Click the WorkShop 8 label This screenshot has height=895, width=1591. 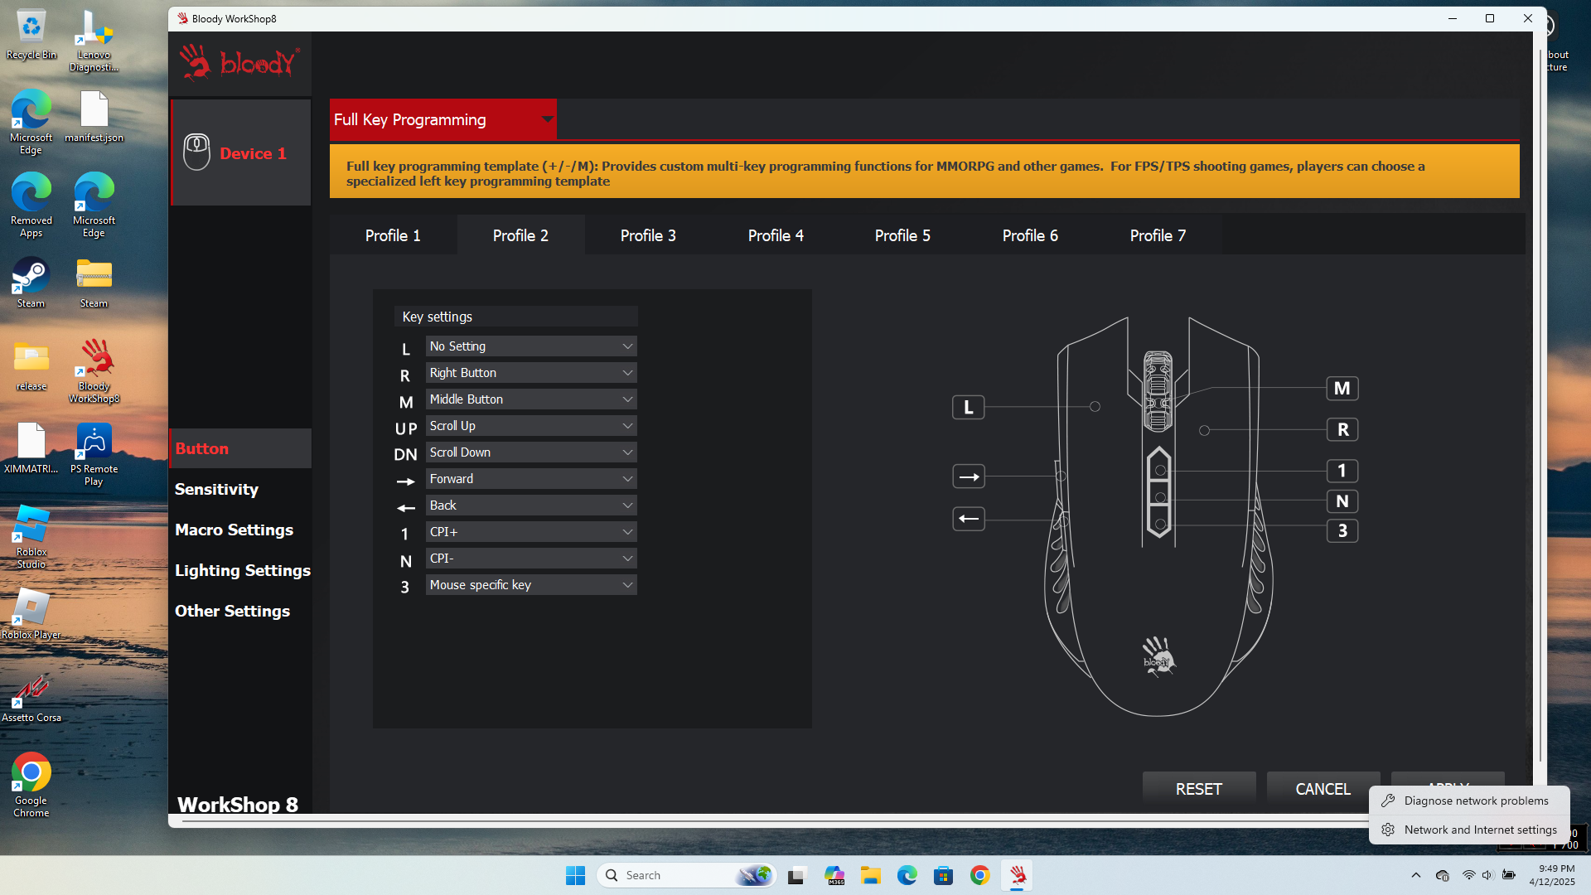(x=238, y=804)
